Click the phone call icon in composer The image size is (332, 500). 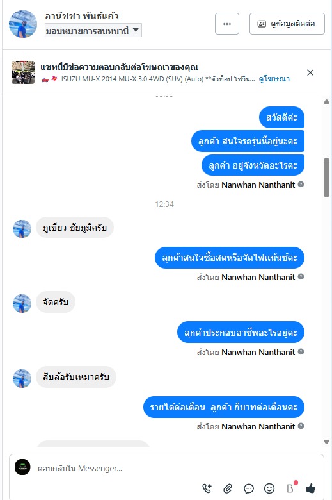pos(207,488)
